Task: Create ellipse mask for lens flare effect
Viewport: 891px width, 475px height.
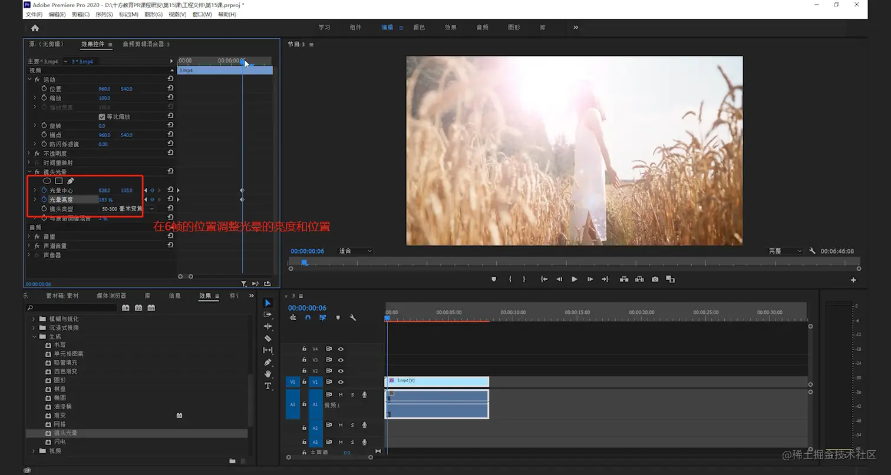Action: coord(47,181)
